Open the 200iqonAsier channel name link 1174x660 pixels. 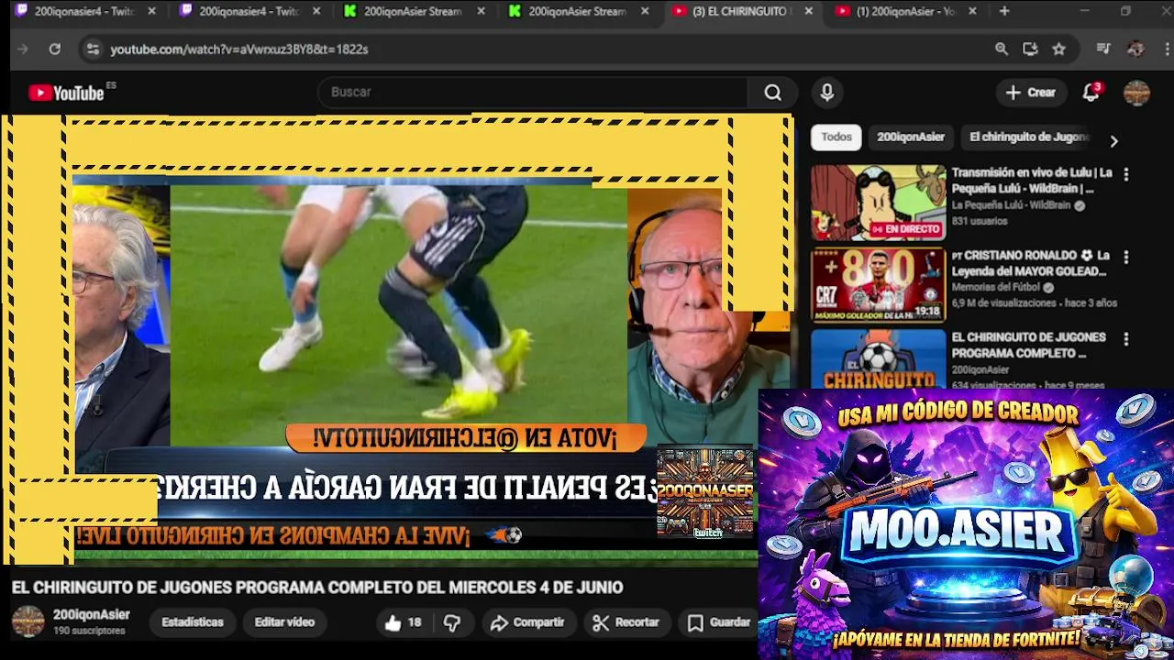click(91, 615)
